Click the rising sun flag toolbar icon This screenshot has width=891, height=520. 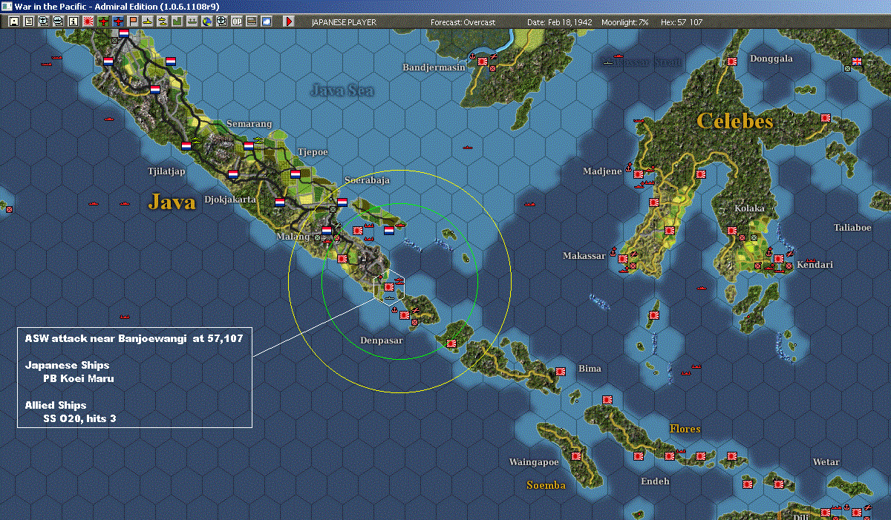[88, 22]
